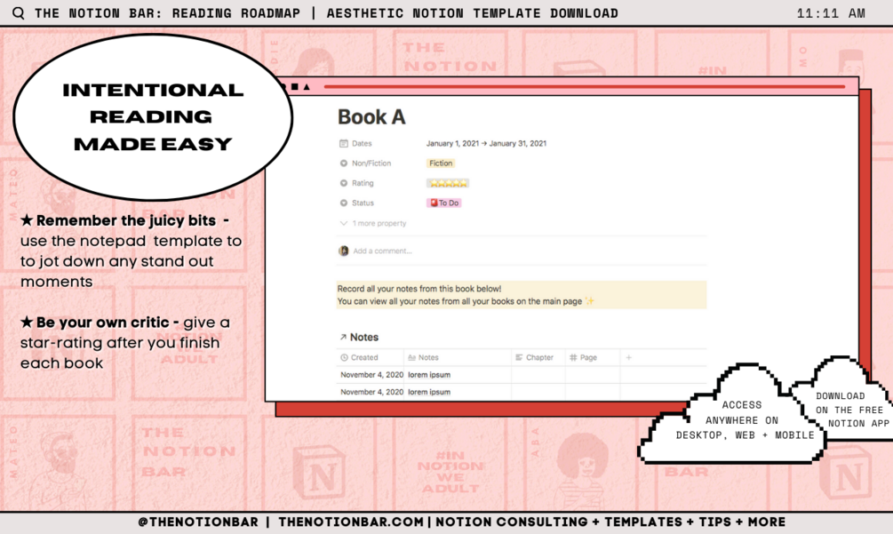Viewport: 893px width, 534px height.
Task: Click the @THENOTIONBAR handle in the footer
Action: click(x=198, y=522)
